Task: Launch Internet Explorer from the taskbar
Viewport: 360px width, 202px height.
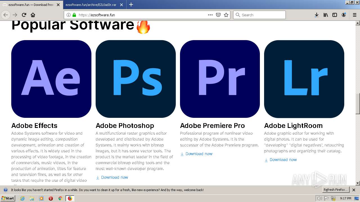Action: point(22,198)
